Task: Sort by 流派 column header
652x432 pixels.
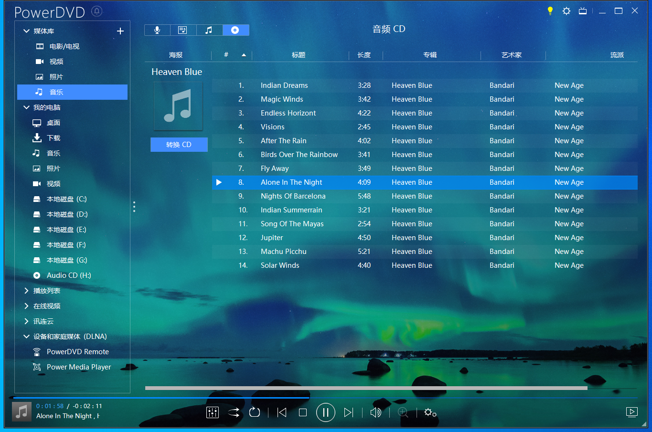Action: pos(617,55)
